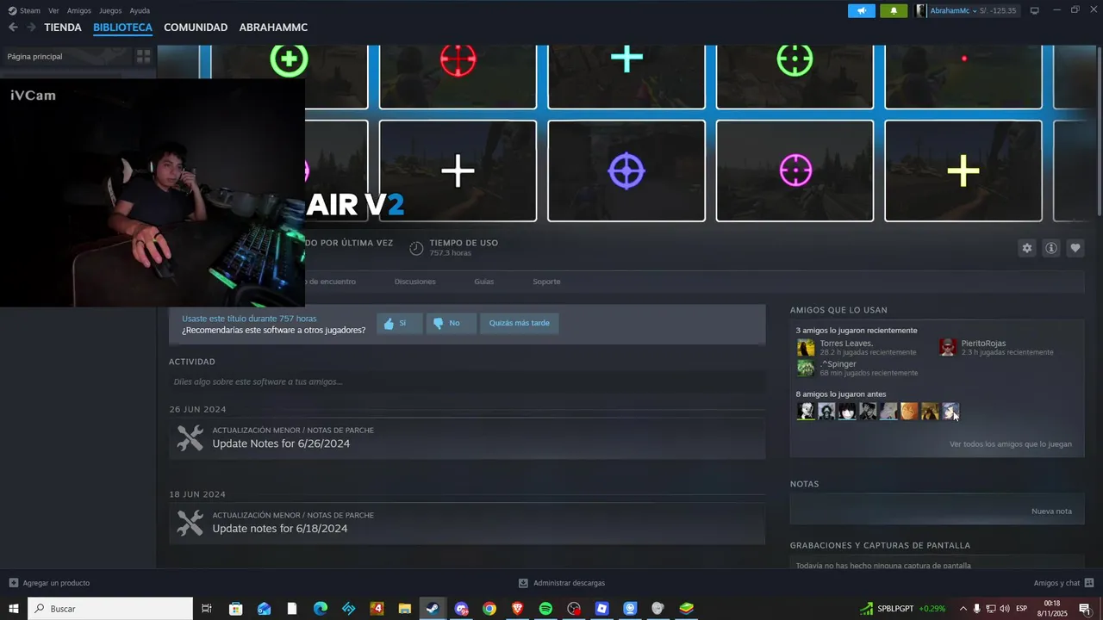The width and height of the screenshot is (1103, 620).
Task: Click the blue megaphone announcements icon
Action: click(862, 10)
